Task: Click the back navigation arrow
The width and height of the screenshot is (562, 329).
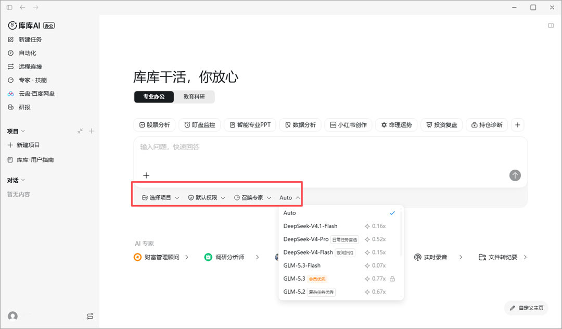Action: [22, 7]
